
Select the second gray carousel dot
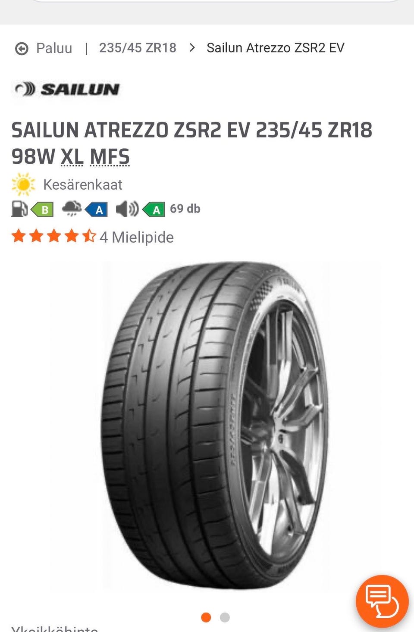click(225, 617)
